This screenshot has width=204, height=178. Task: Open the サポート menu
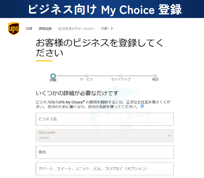tap(107, 29)
